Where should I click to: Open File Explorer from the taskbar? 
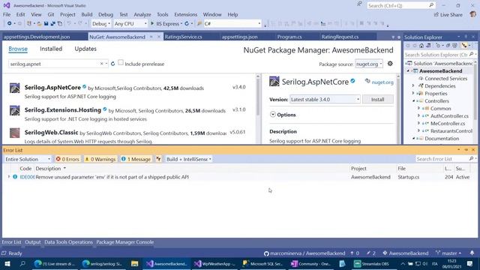click(x=134, y=263)
